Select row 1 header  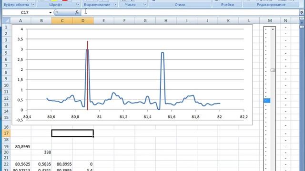pos(6,27)
